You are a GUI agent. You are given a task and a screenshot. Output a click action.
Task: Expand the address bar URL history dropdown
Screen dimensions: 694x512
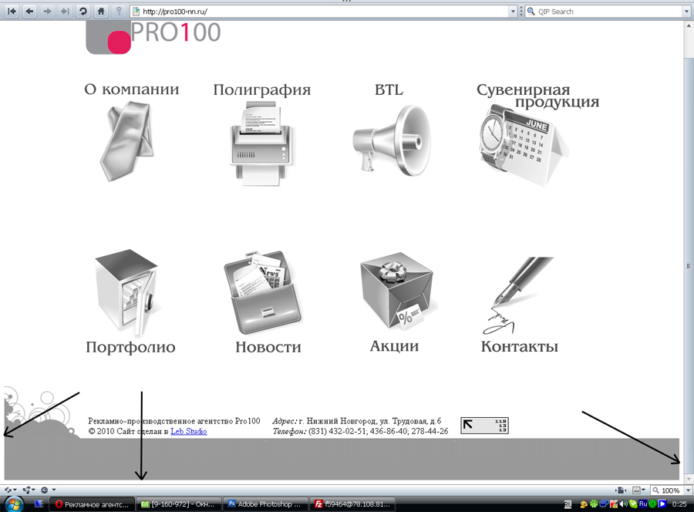pos(512,12)
